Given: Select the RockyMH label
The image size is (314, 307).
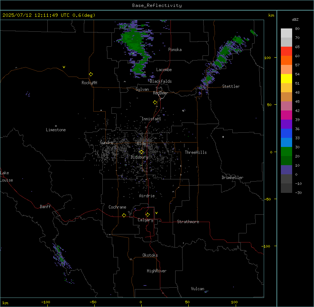Looking at the screenshot, I should [x=89, y=83].
